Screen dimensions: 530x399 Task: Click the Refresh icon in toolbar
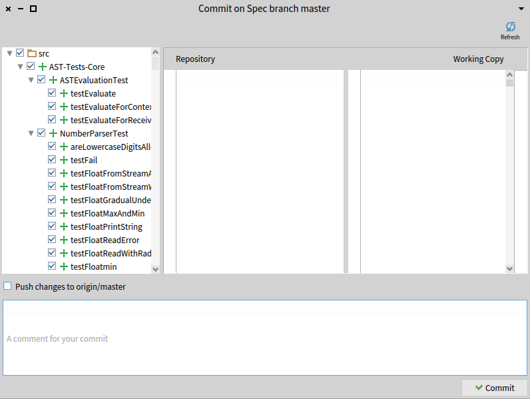click(x=510, y=28)
